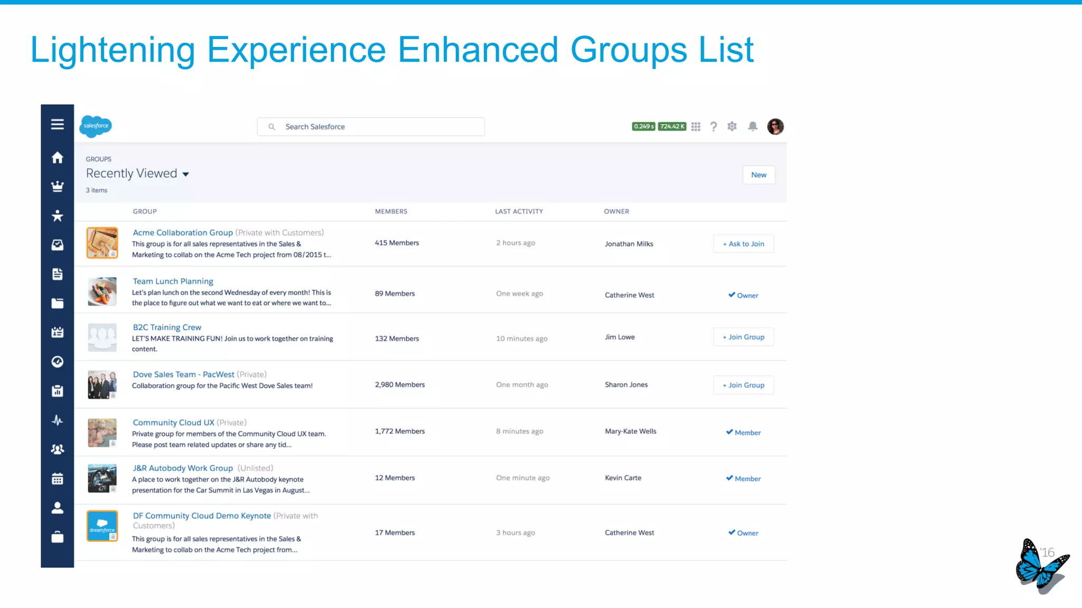The image size is (1082, 608).
Task: Open the user profile avatar
Action: (775, 127)
